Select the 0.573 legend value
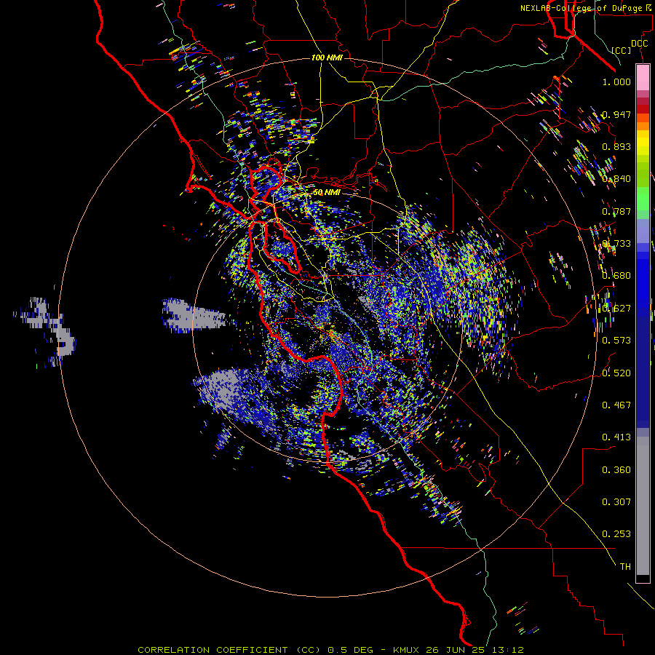Screen dimensions: 655x655 [616, 341]
